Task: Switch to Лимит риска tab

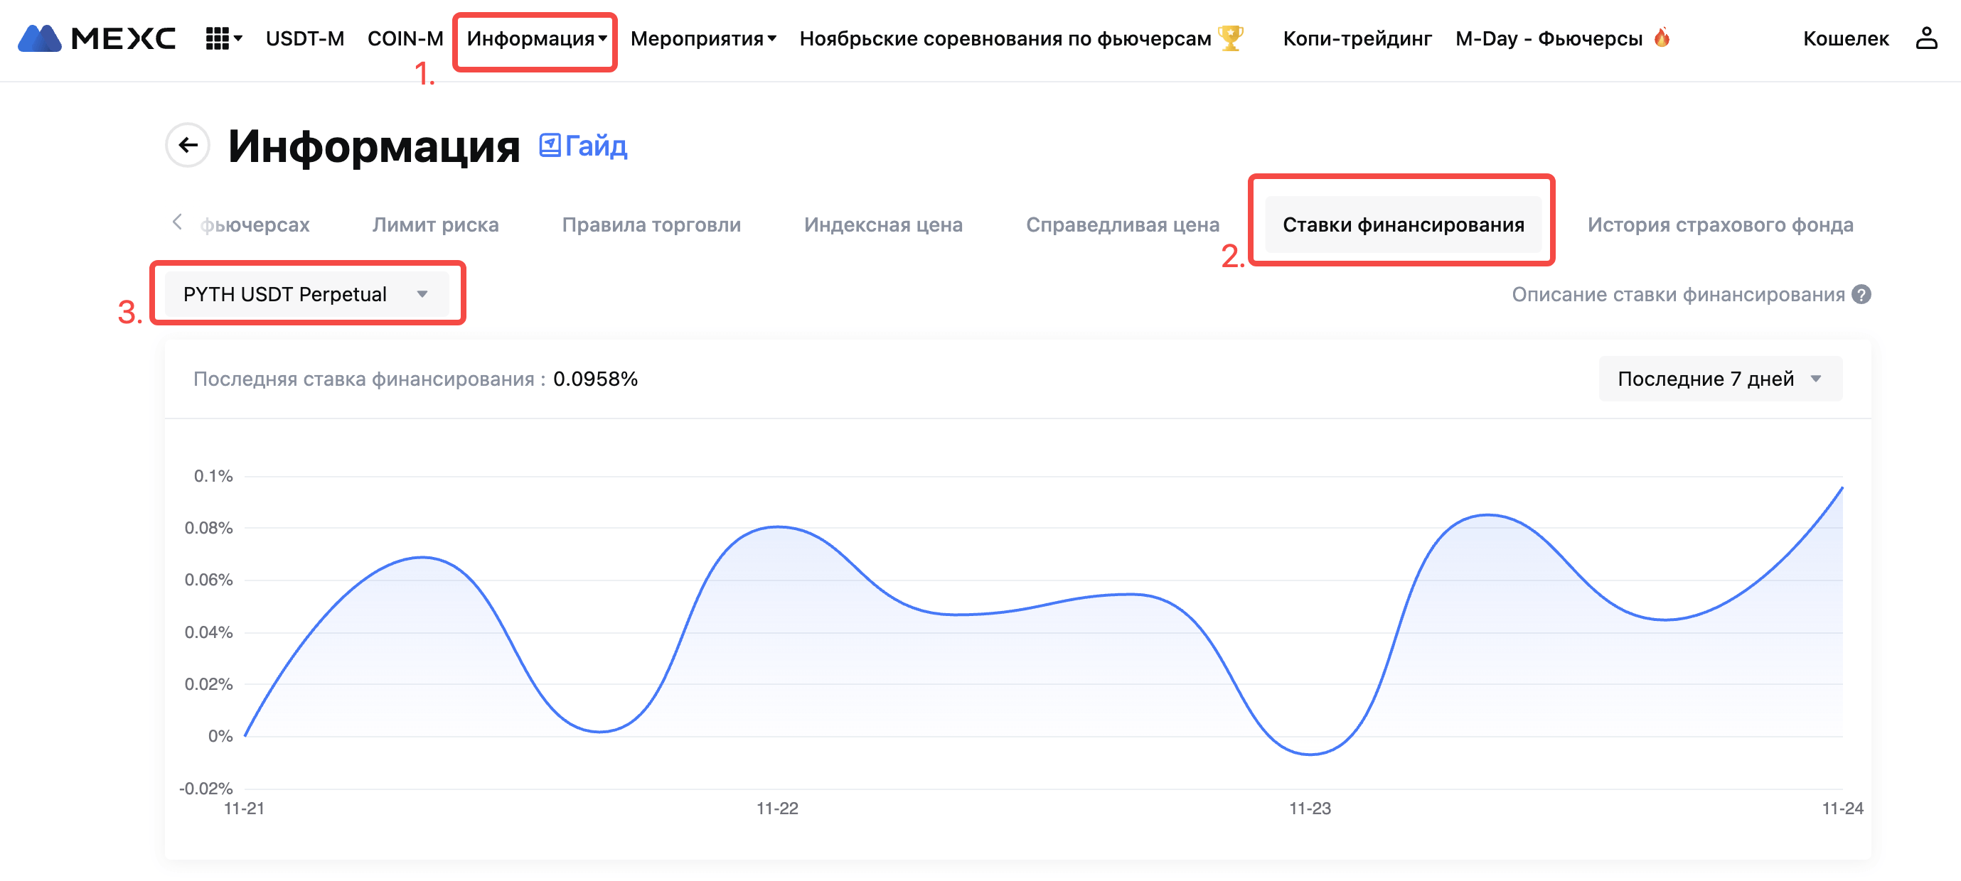Action: (434, 225)
